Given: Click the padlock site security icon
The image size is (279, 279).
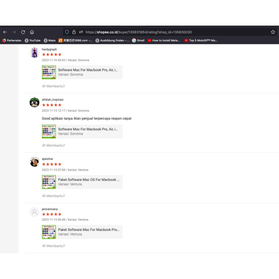Looking at the screenshot, I should pos(74,32).
